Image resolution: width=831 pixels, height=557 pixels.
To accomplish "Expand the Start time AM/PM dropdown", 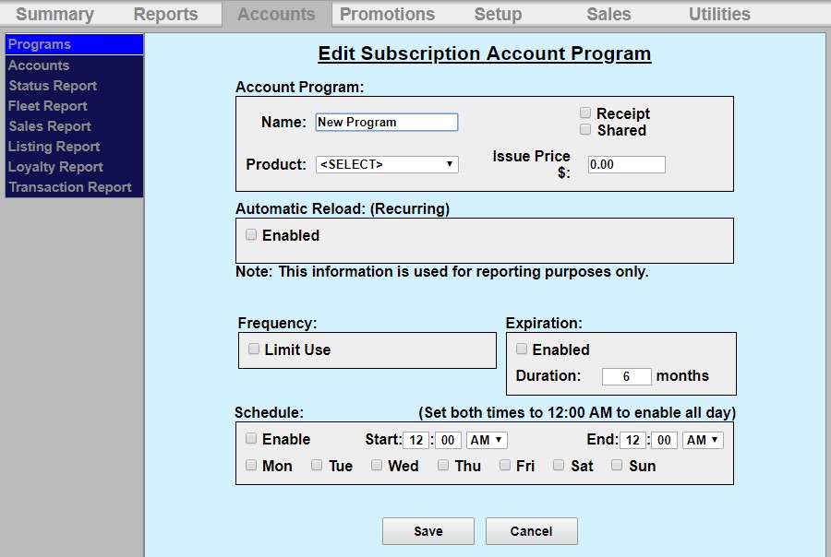I will [487, 440].
